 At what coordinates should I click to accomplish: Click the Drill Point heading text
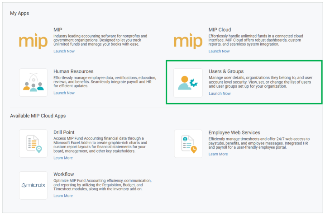tap(64, 132)
